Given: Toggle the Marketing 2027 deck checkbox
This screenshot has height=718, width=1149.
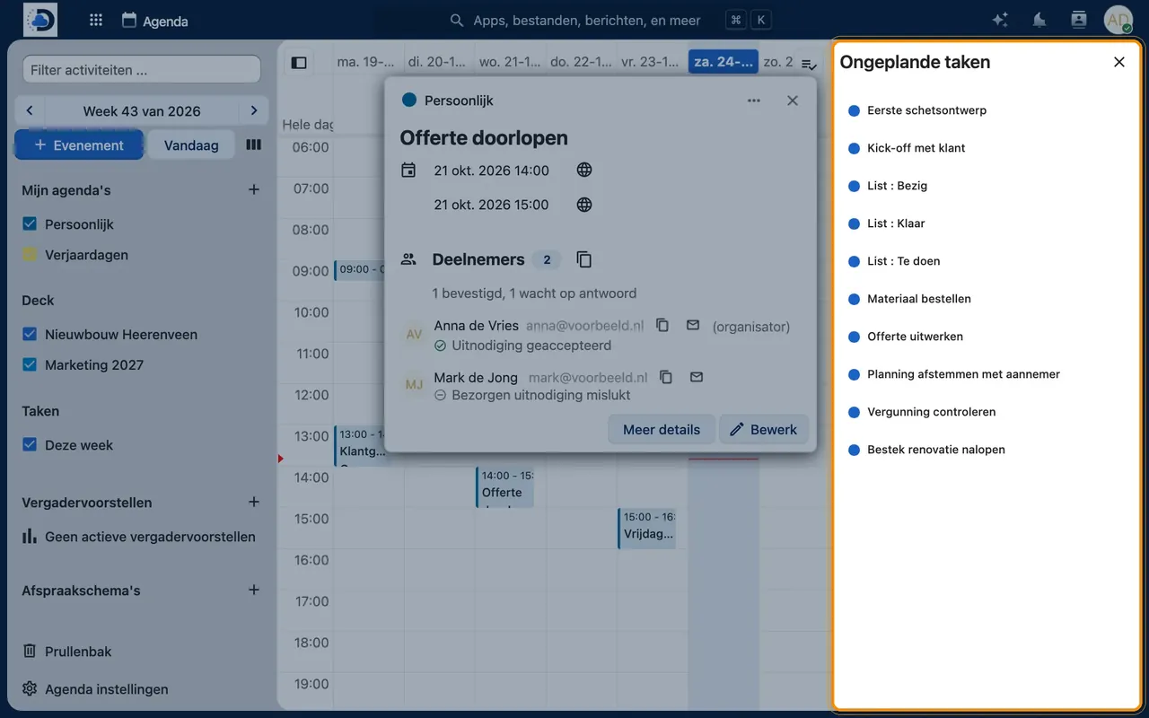Looking at the screenshot, I should click(x=30, y=365).
